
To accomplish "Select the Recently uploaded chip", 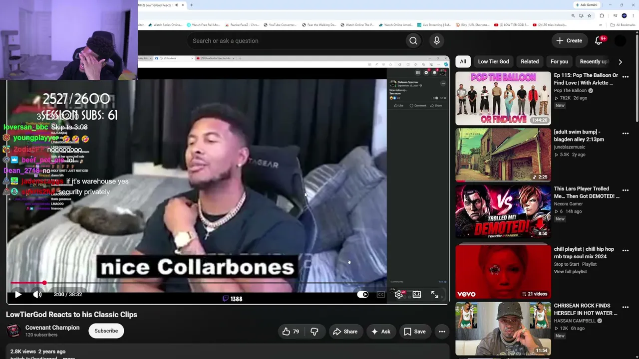I will click(594, 62).
